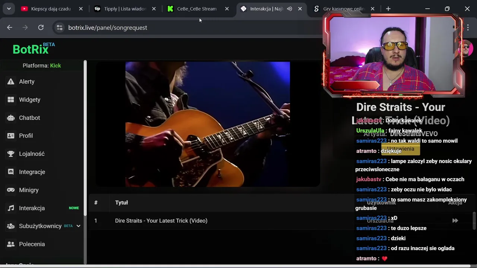Click the Polecenia users icon
This screenshot has width=477, height=268.
(11, 244)
